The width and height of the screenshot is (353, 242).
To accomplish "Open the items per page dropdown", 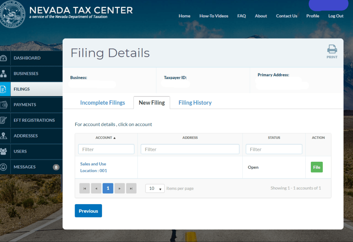I will (155, 188).
